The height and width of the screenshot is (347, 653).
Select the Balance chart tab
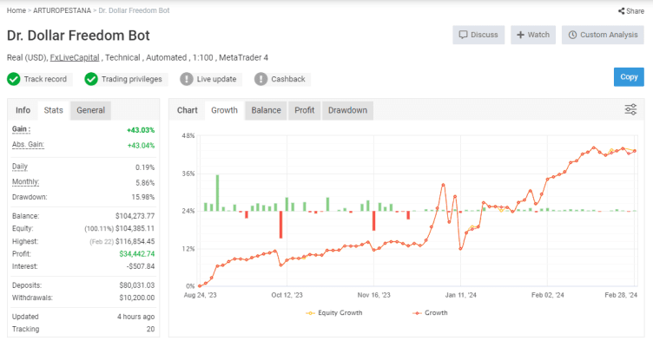click(x=266, y=110)
